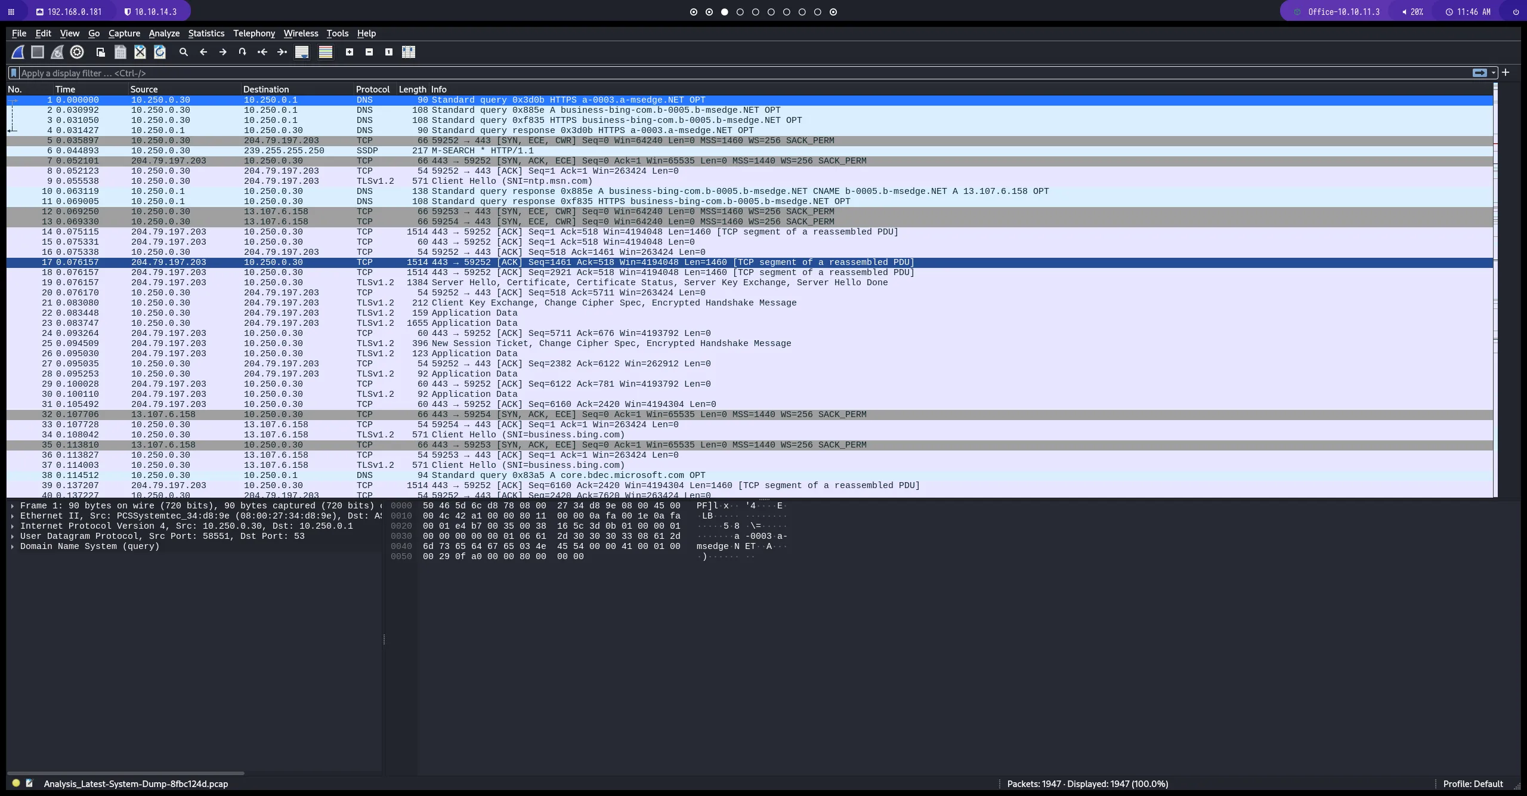The height and width of the screenshot is (796, 1527).
Task: Click the start capture shark fin icon
Action: pyautogui.click(x=18, y=52)
